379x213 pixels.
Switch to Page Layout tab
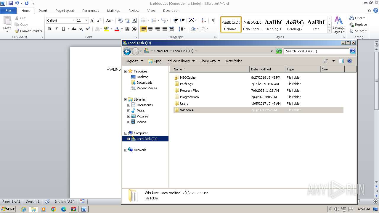tap(65, 11)
